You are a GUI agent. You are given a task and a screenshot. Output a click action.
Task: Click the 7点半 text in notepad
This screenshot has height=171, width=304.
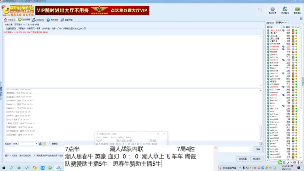coord(72,149)
